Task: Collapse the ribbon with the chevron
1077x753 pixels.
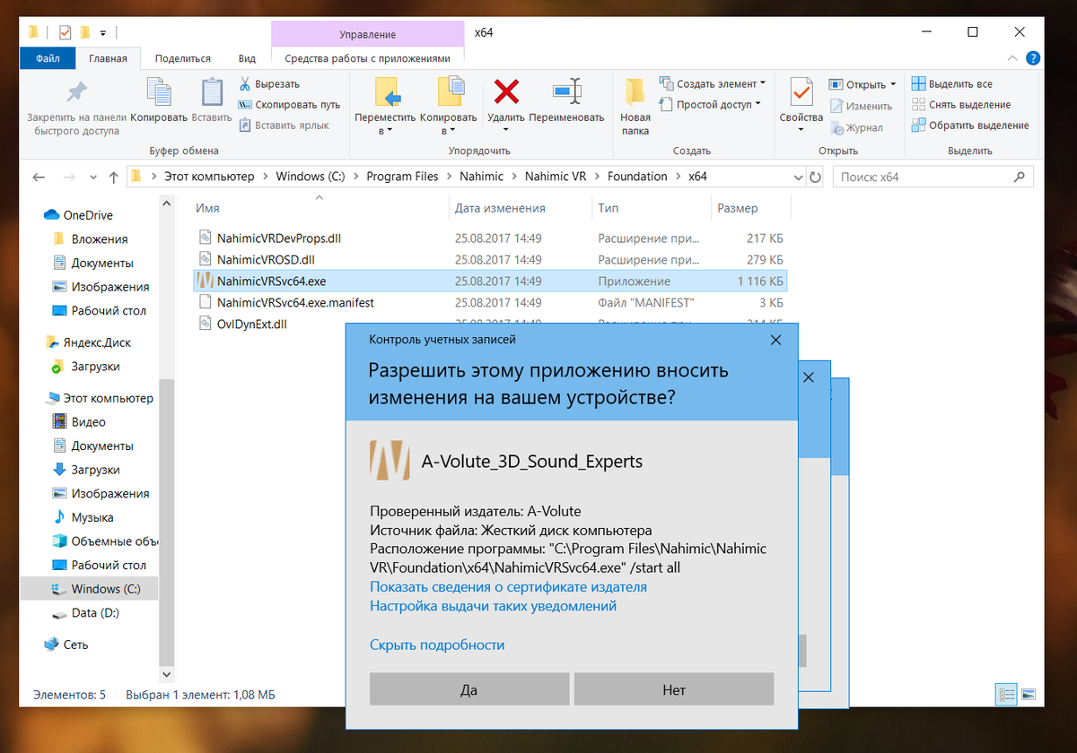Action: tap(1014, 58)
